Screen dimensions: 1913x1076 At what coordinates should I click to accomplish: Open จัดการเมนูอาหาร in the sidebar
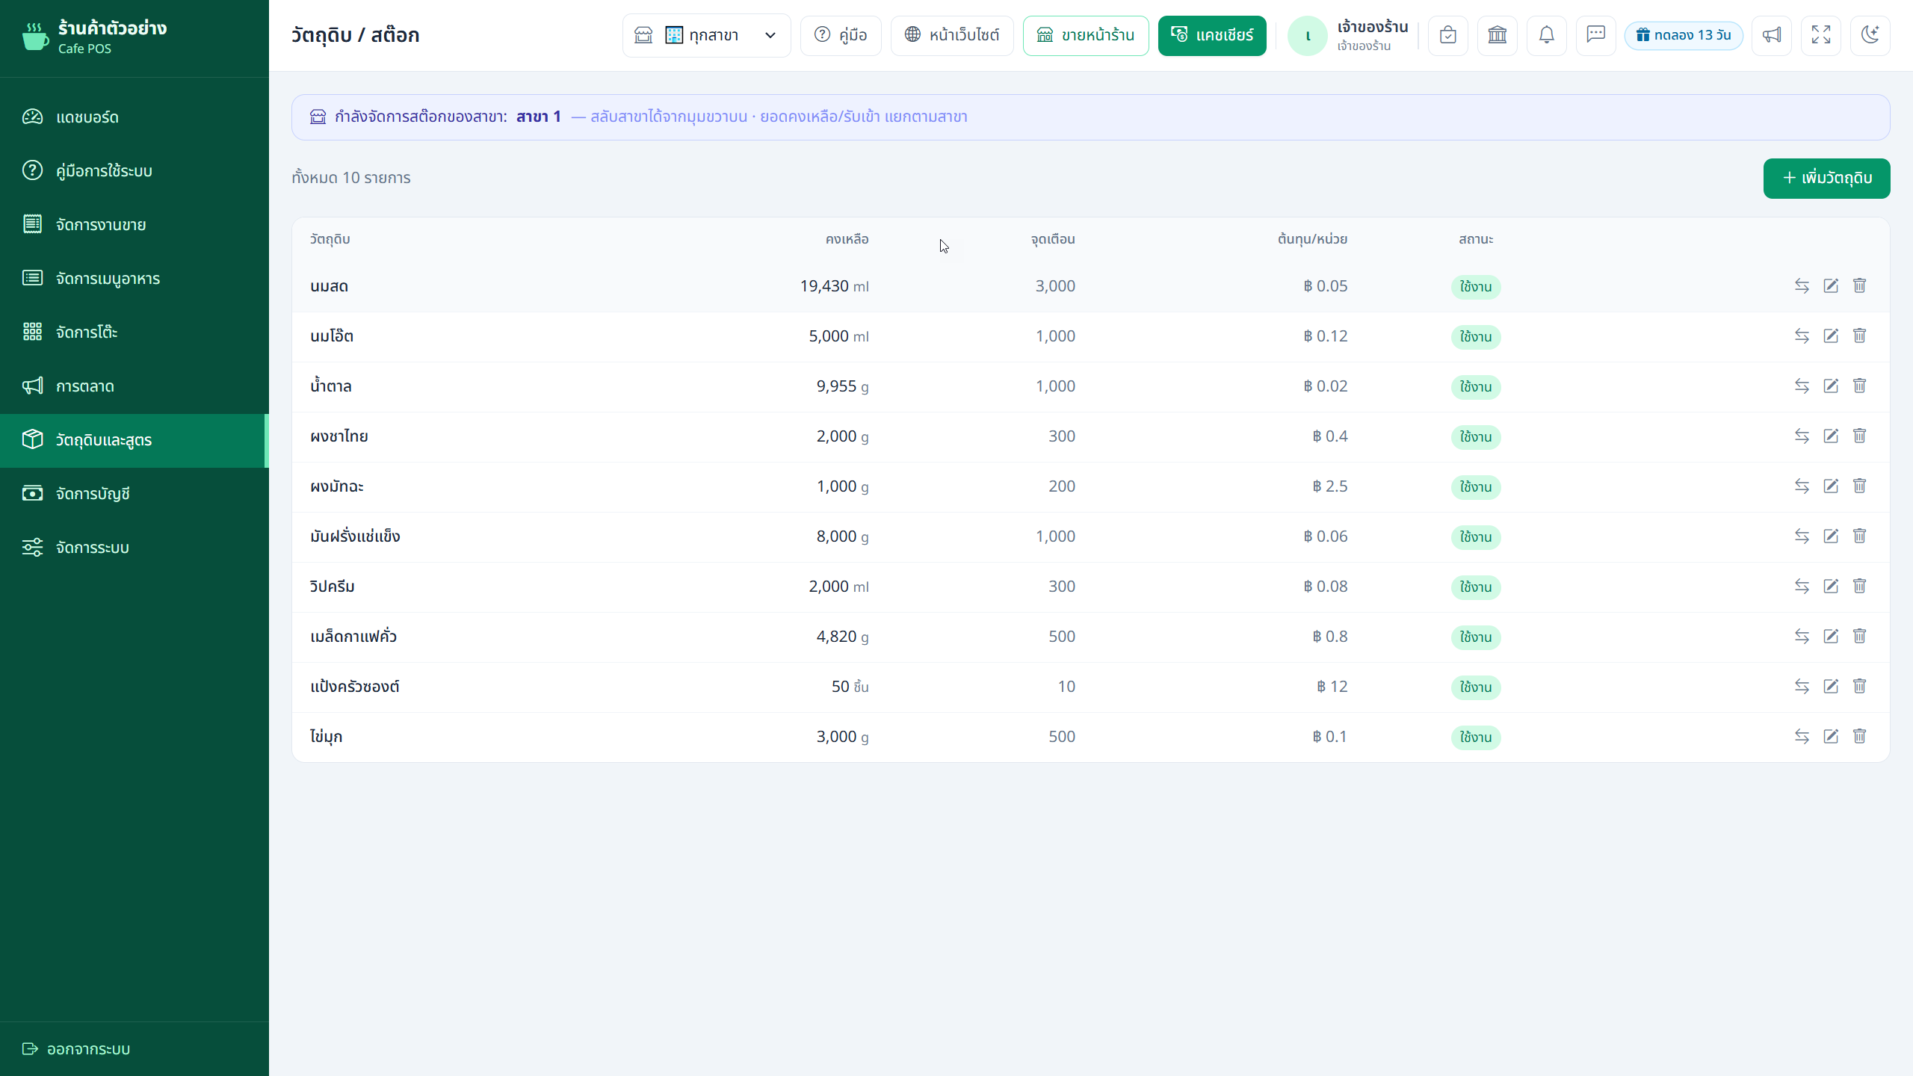pyautogui.click(x=135, y=278)
